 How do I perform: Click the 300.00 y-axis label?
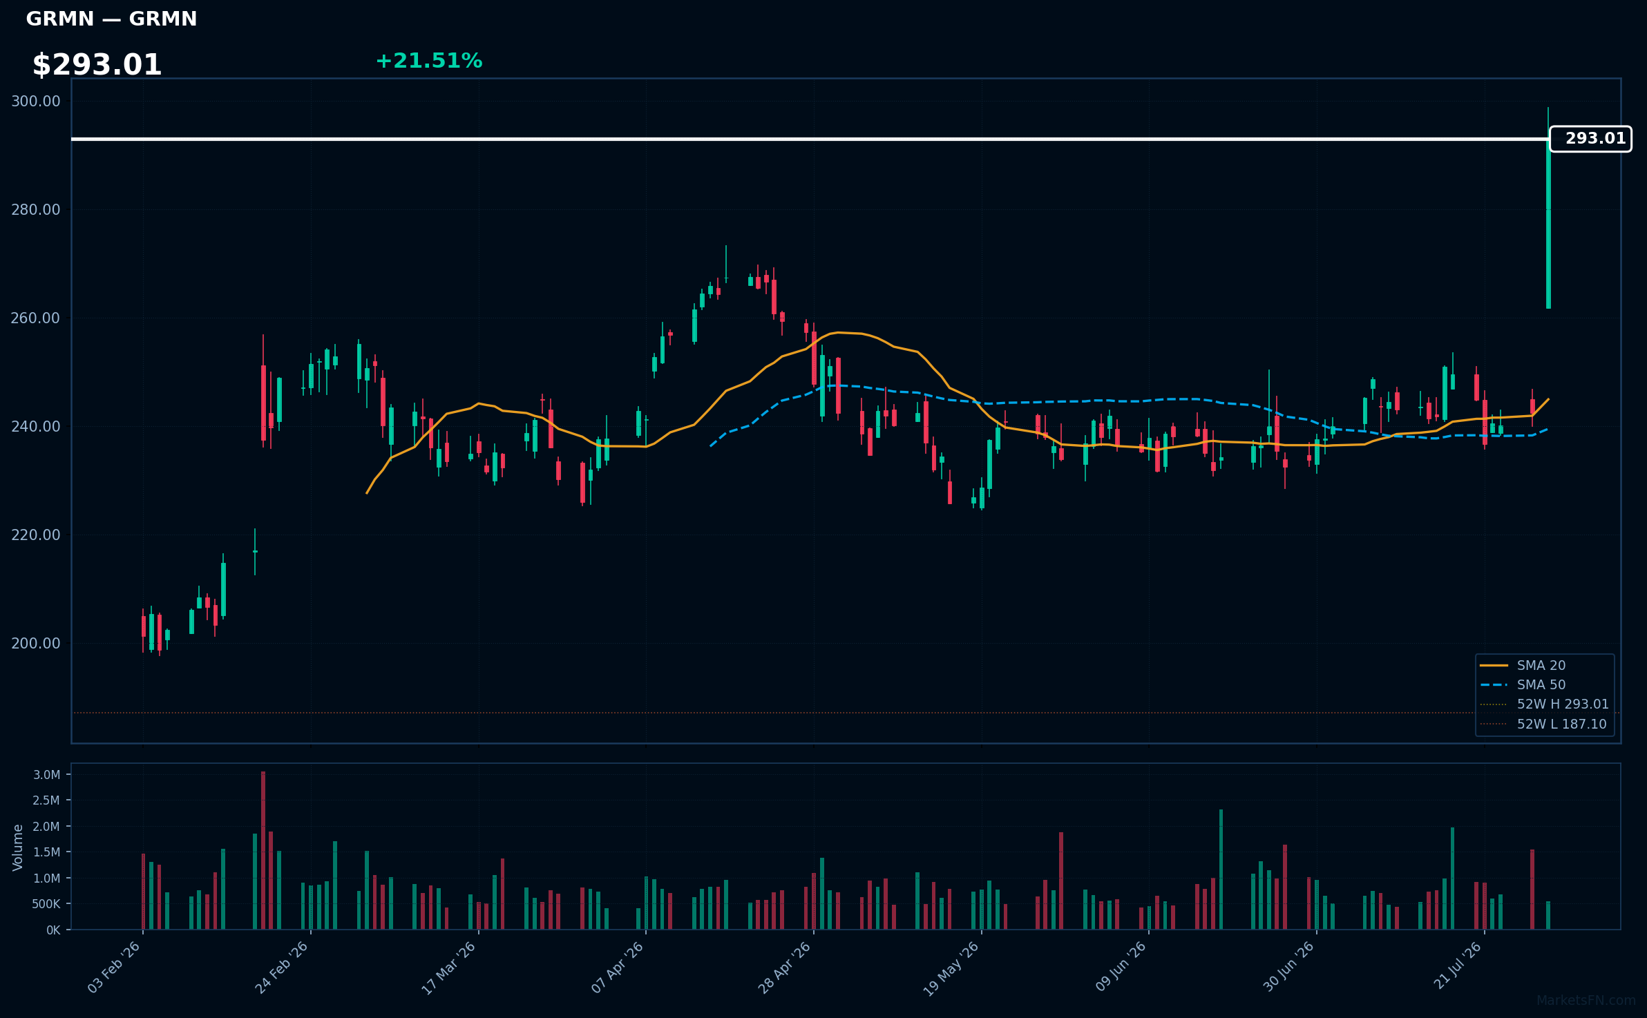point(36,102)
